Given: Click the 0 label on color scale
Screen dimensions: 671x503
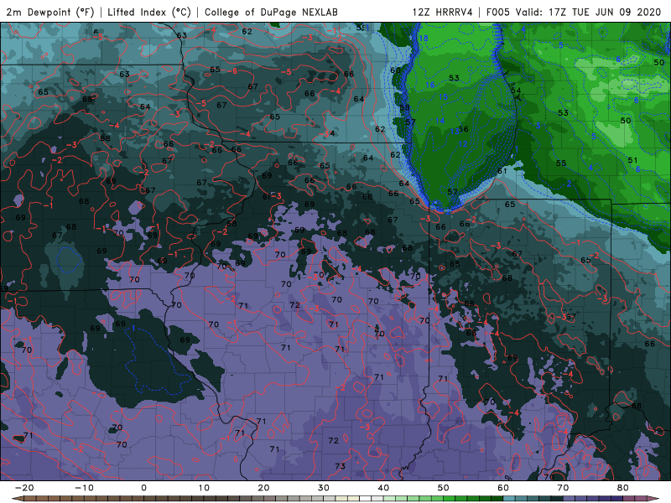Looking at the screenshot, I should [143, 488].
